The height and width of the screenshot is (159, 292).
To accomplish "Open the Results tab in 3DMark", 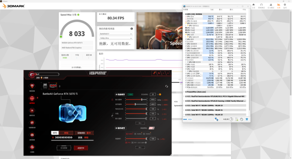I will tap(278, 6).
